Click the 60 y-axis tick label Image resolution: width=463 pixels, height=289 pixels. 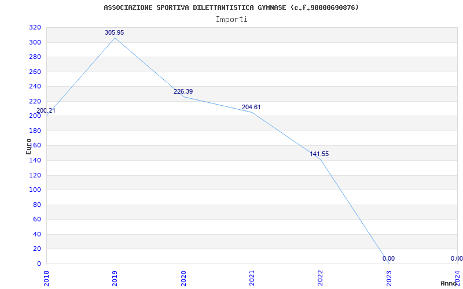click(x=37, y=220)
